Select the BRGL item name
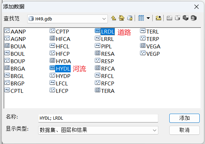Image resolution: width=205 pixels, height=144 pixels. (17, 76)
